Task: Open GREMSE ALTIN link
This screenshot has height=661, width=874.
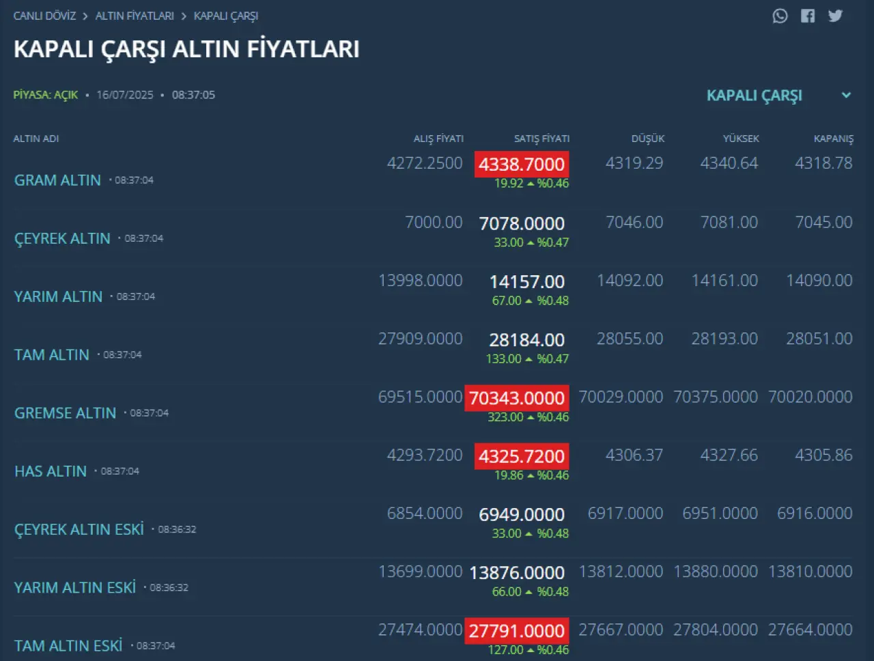Action: coord(65,413)
